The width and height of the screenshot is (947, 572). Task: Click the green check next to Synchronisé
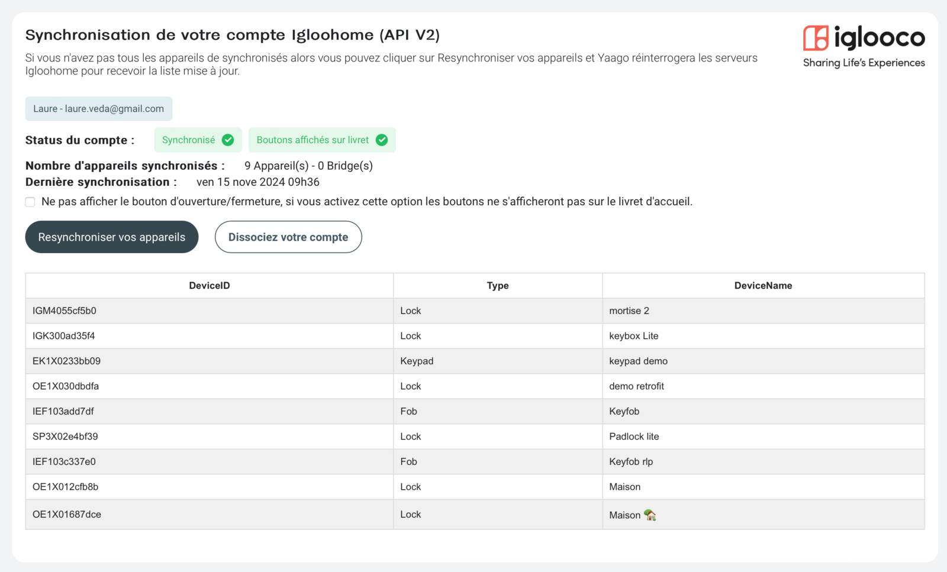(228, 140)
